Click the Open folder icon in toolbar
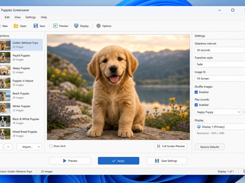Viewport: 245px width, 183px height. pyautogui.click(x=16, y=26)
